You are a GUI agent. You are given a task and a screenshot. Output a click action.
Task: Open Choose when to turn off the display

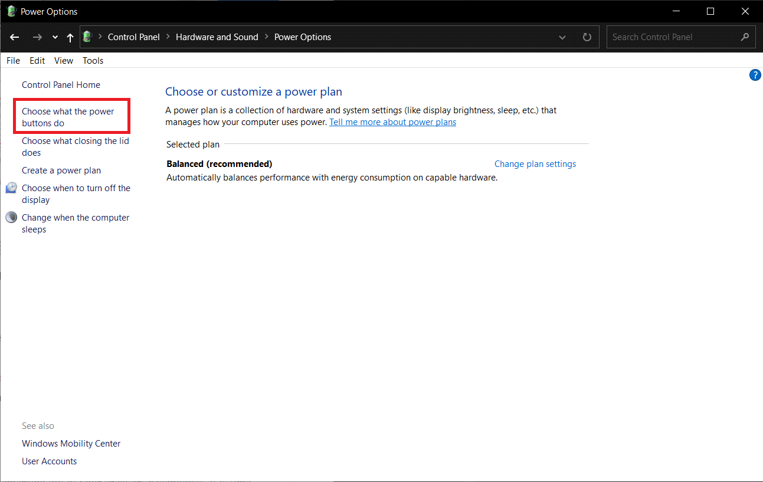click(x=76, y=194)
